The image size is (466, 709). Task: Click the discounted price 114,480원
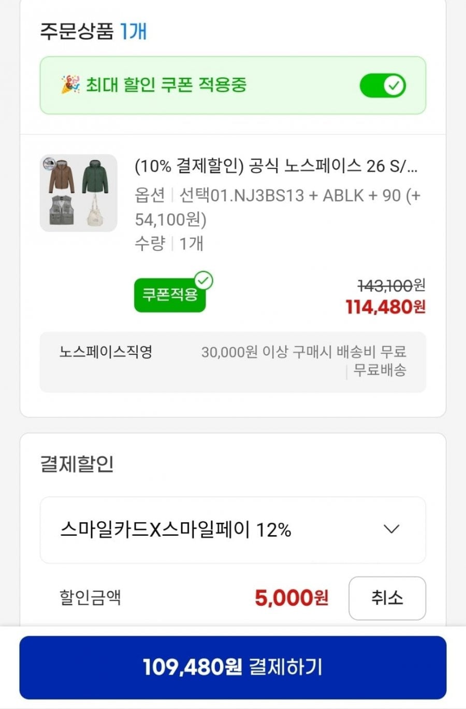pos(385,307)
